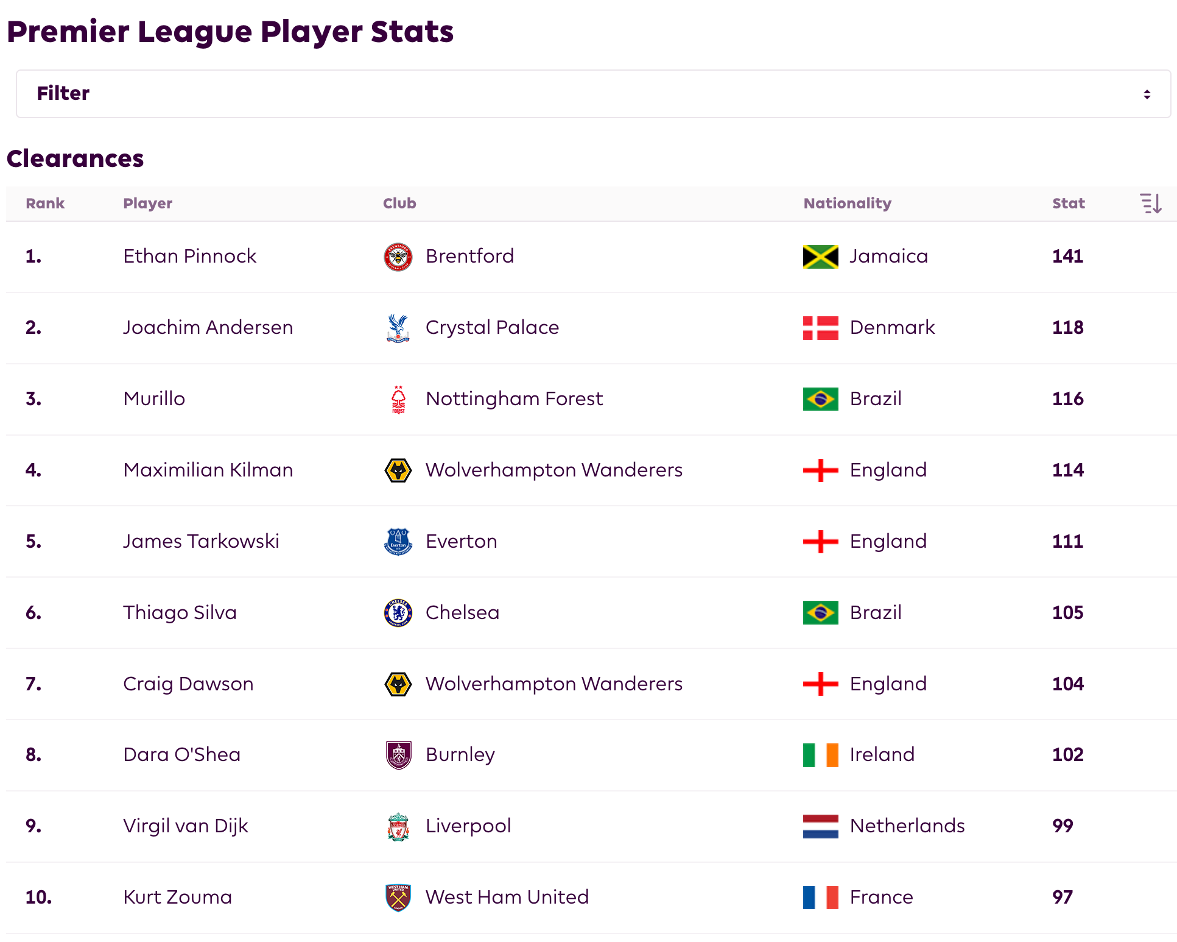Click the Crystal Palace eagle crest

click(398, 328)
